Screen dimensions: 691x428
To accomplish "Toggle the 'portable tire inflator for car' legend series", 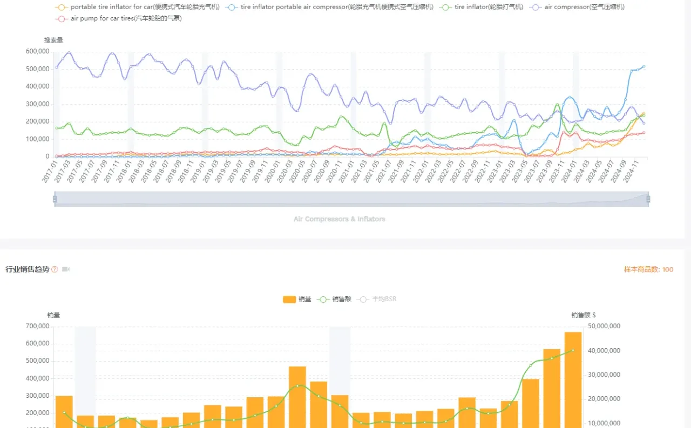I will tap(138, 7).
